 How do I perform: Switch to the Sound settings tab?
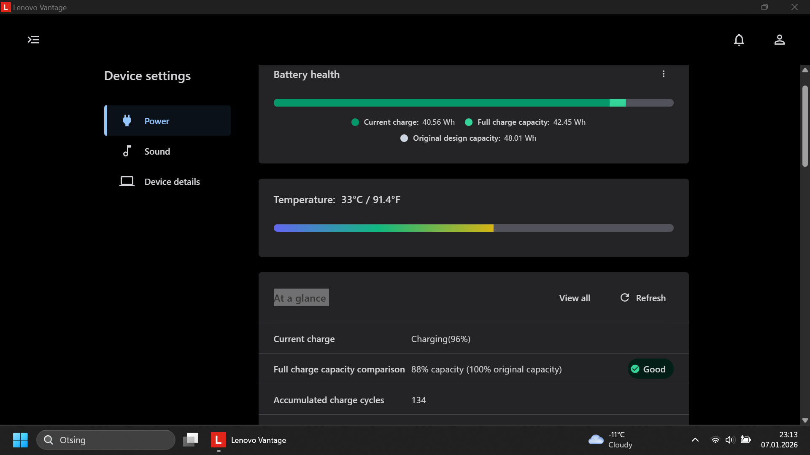(x=157, y=151)
